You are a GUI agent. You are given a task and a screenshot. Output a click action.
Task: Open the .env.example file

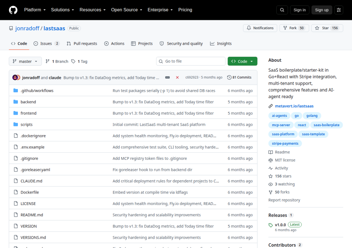33,147
